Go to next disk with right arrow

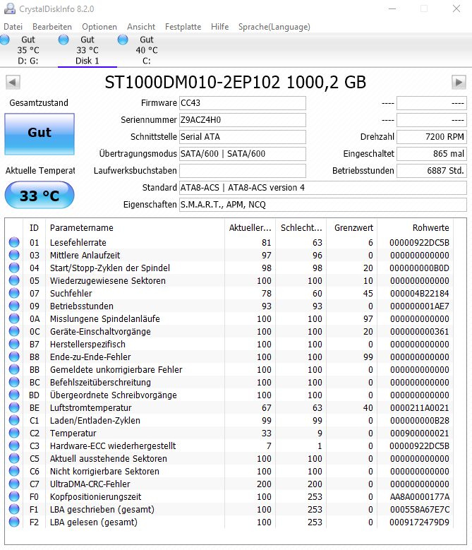pyautogui.click(x=459, y=83)
